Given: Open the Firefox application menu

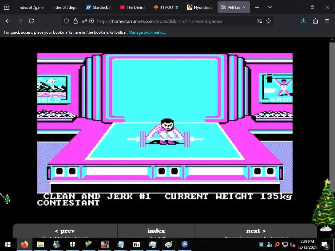Looking at the screenshot, I should pyautogui.click(x=327, y=21).
